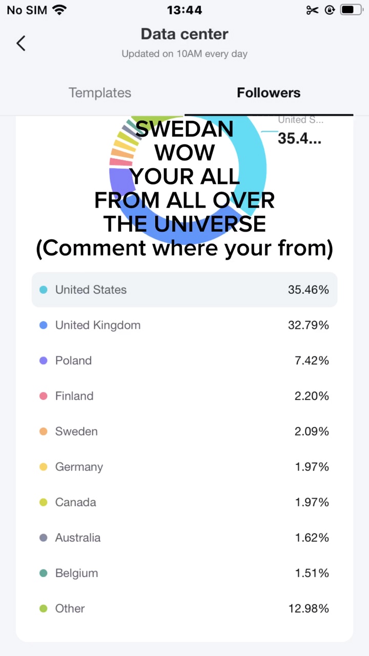The height and width of the screenshot is (656, 369).
Task: Tap the Data center title
Action: tap(184, 34)
